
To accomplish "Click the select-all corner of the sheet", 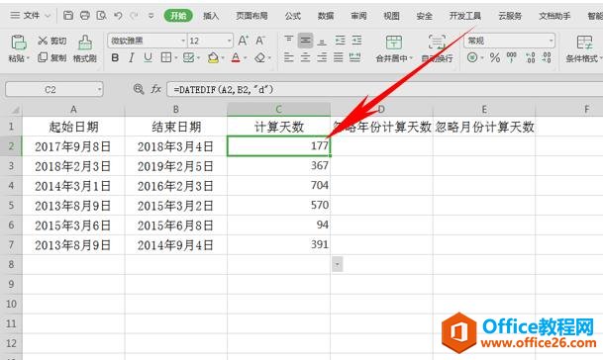I will tap(11, 110).
